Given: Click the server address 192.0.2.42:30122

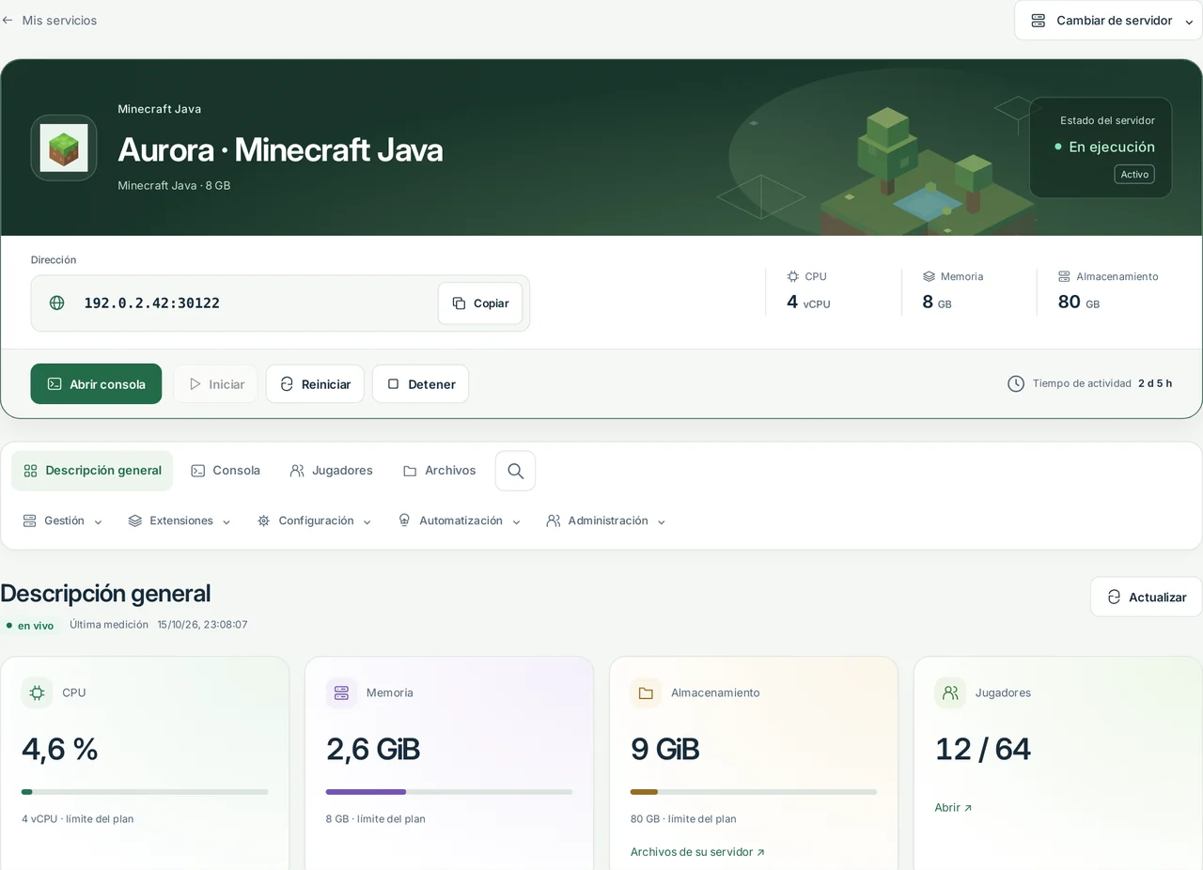Looking at the screenshot, I should 152,303.
